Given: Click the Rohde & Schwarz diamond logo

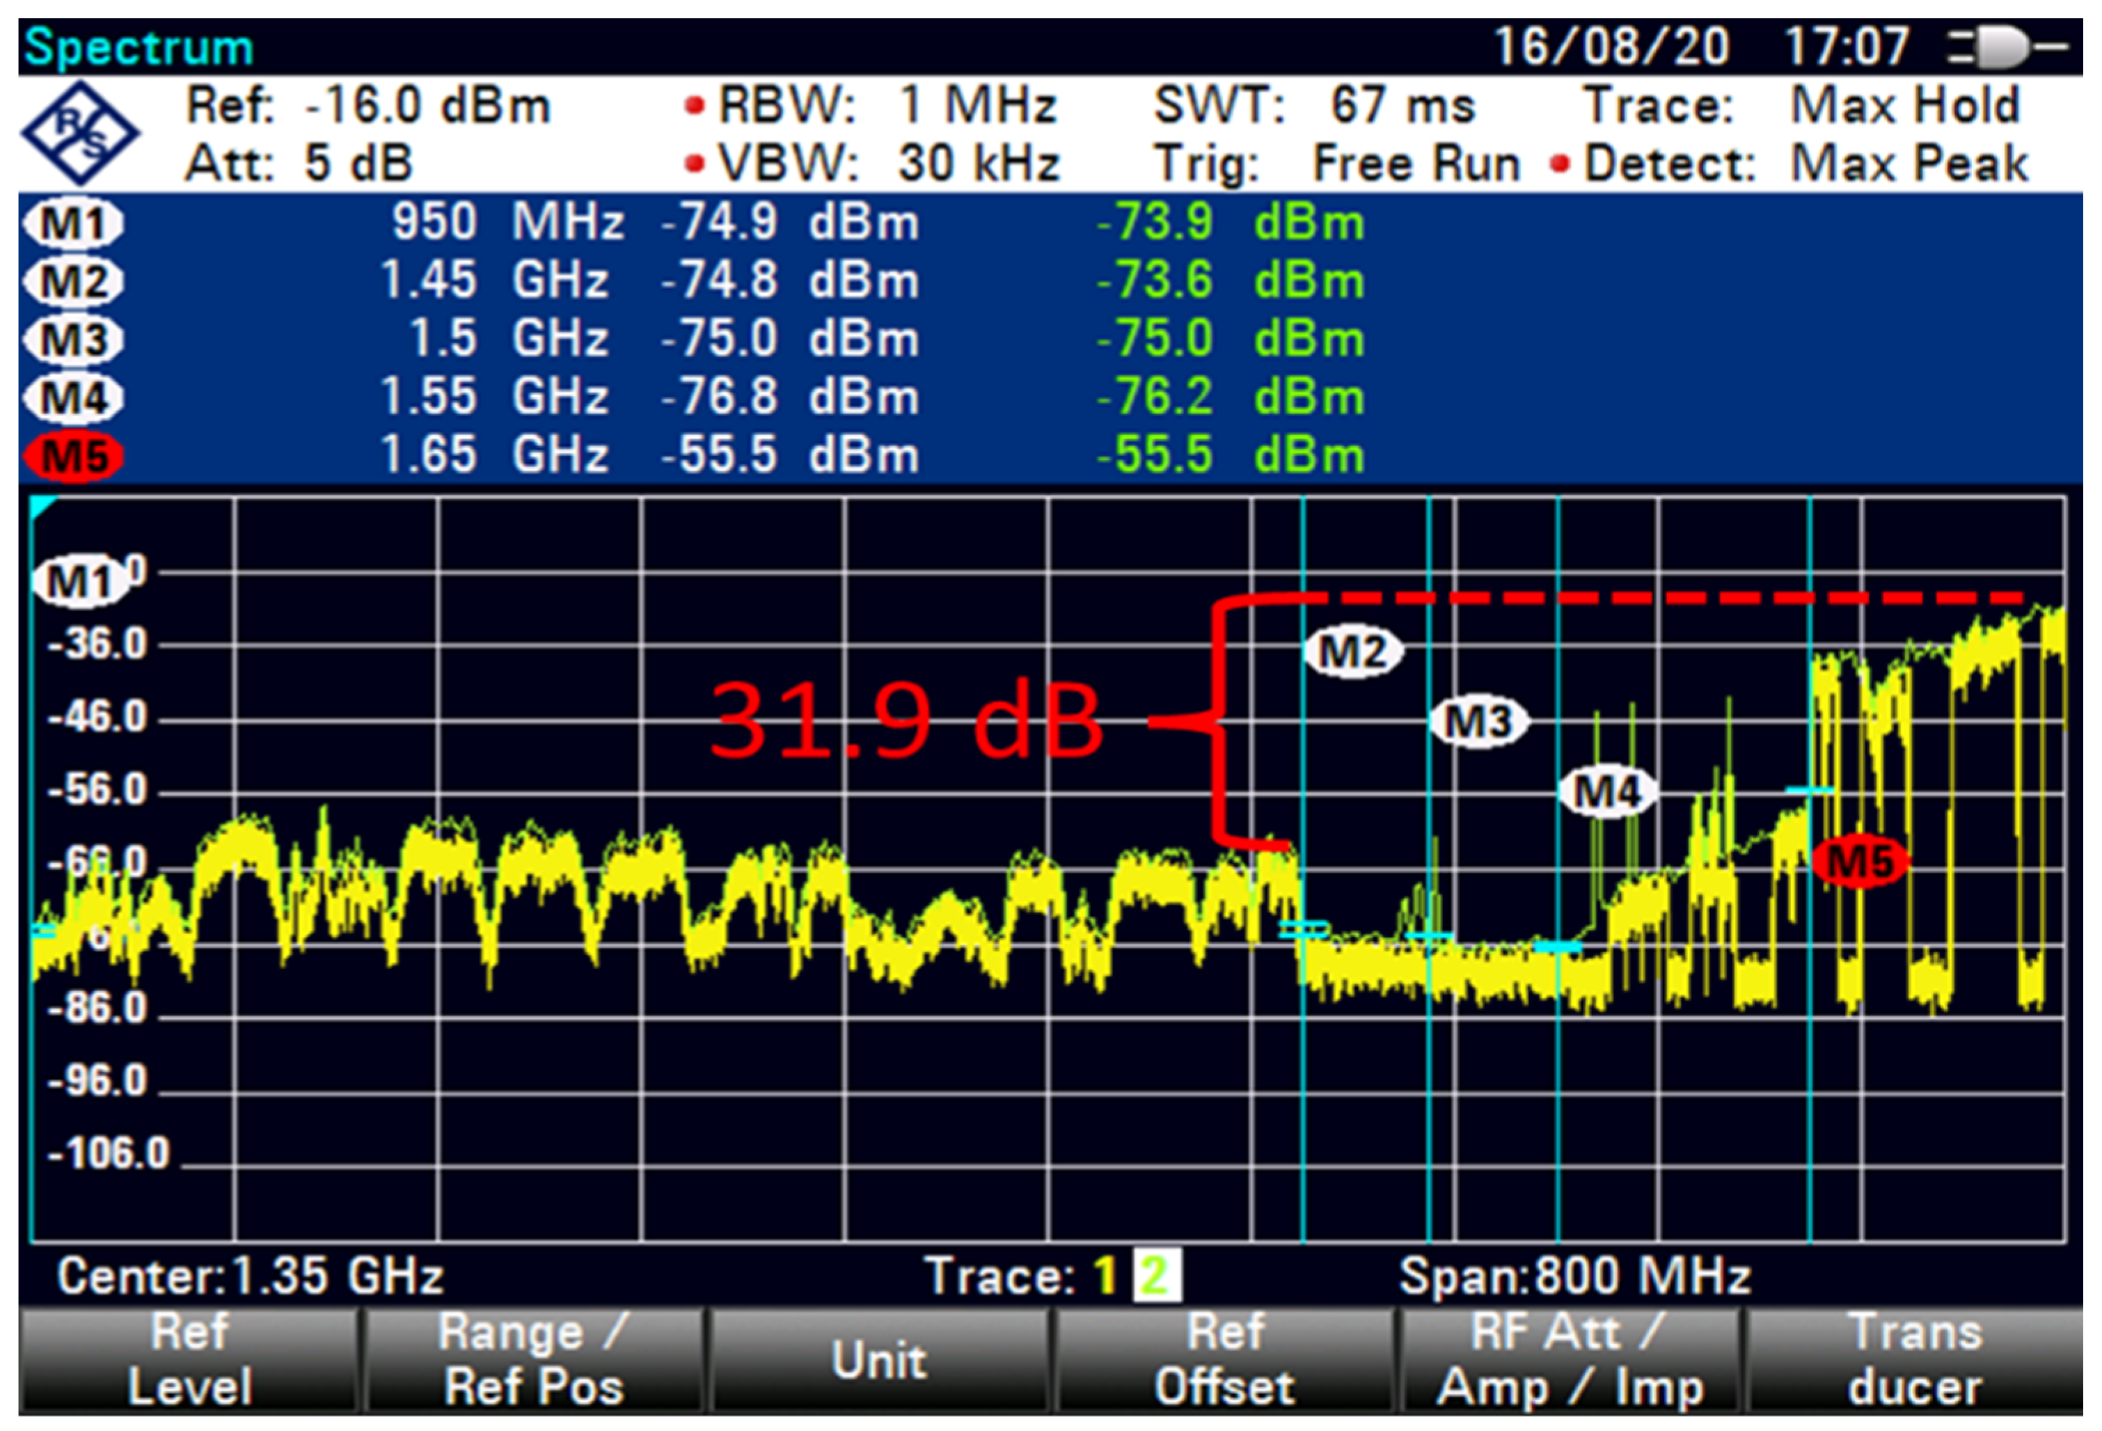Looking at the screenshot, I should pos(79,133).
